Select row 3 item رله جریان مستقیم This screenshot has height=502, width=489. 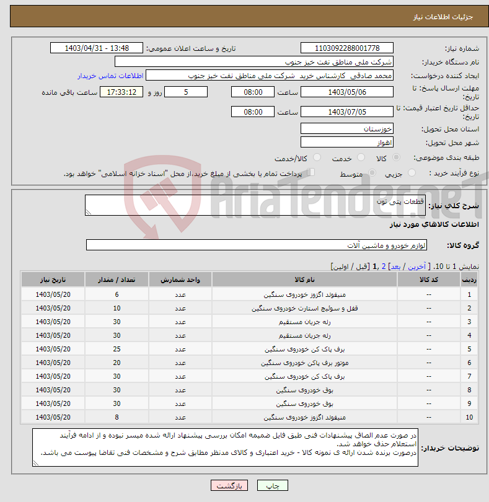pos(304,322)
